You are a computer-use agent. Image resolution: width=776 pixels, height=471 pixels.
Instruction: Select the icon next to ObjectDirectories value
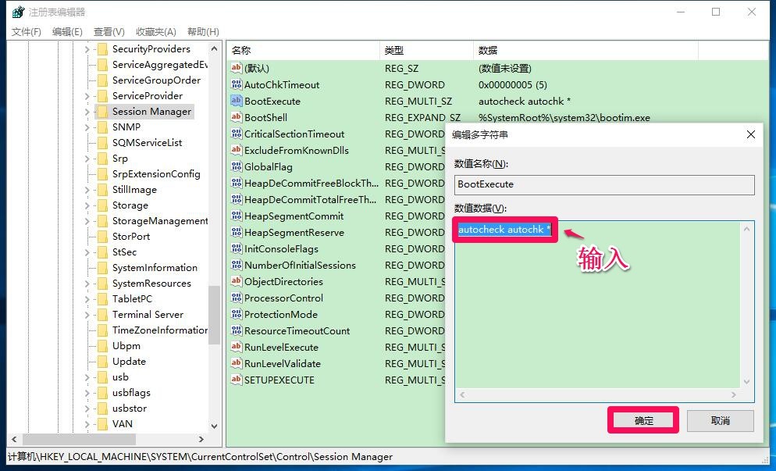click(237, 281)
